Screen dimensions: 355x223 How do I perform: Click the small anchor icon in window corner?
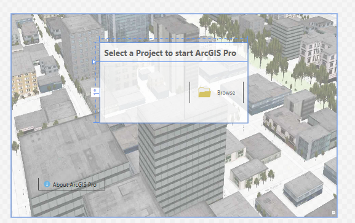(x=333, y=213)
